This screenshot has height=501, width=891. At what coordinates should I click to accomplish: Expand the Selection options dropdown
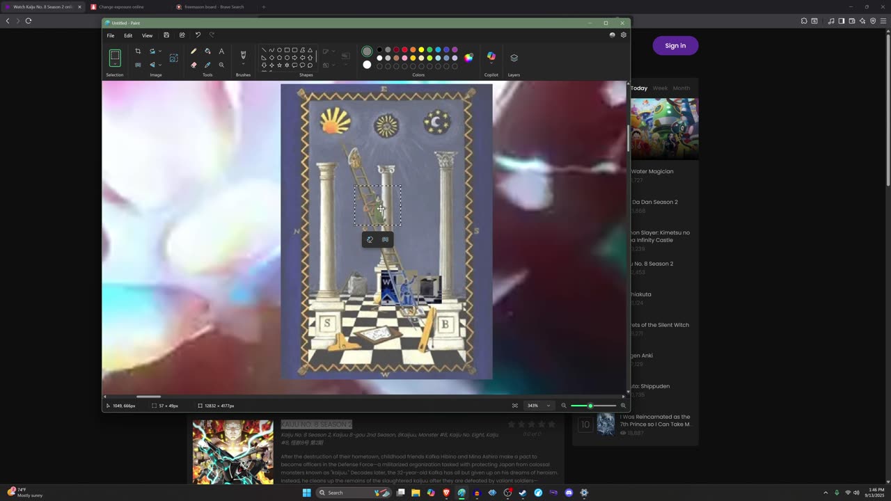coord(115,63)
